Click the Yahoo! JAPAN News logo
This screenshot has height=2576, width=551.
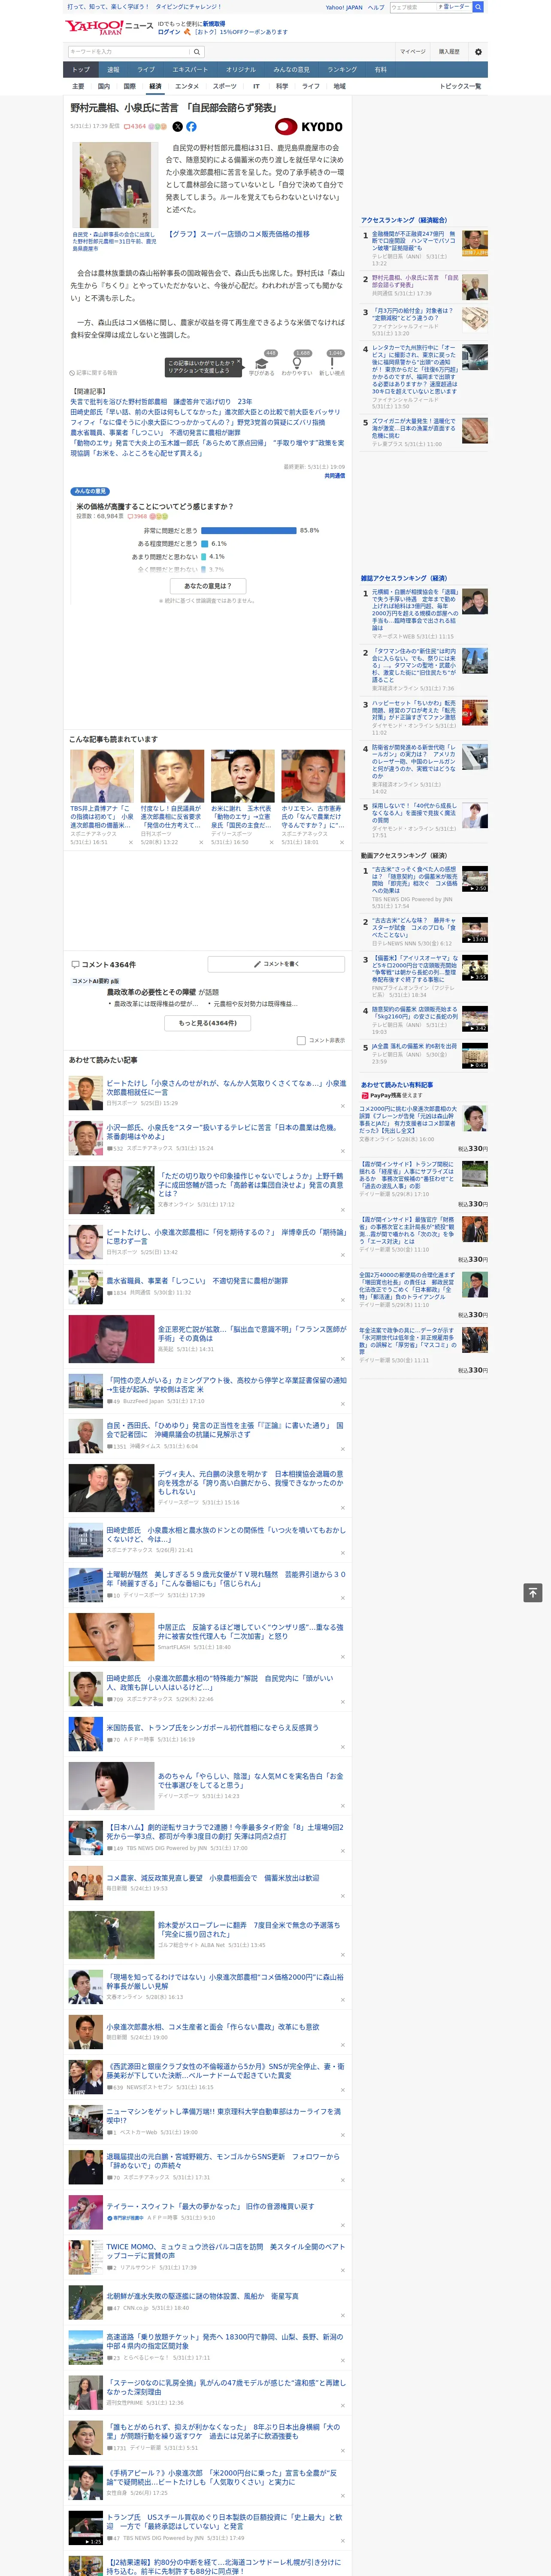point(109,27)
